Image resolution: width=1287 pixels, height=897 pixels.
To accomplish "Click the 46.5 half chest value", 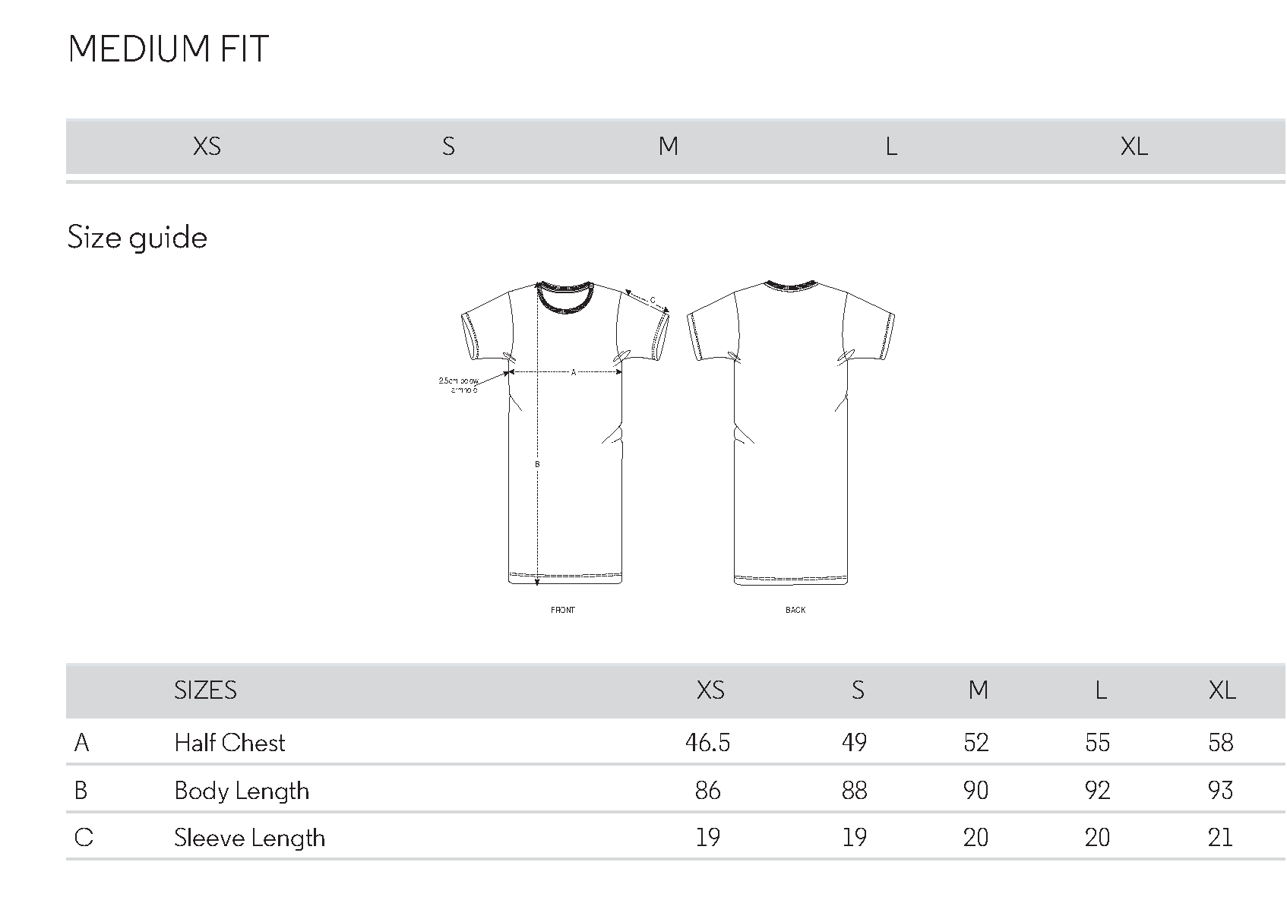I will (707, 742).
